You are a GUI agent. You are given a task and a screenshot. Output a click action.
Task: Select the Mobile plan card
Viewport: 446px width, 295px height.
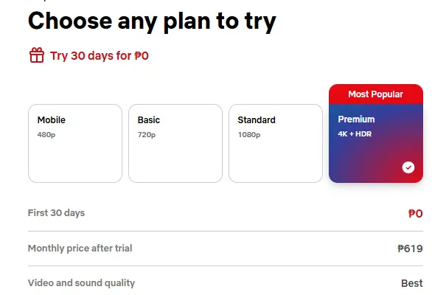coord(75,143)
